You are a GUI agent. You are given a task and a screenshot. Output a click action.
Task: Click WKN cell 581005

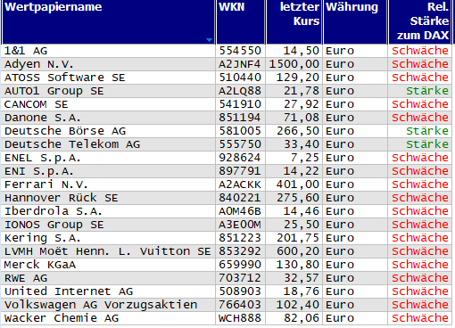(240, 131)
